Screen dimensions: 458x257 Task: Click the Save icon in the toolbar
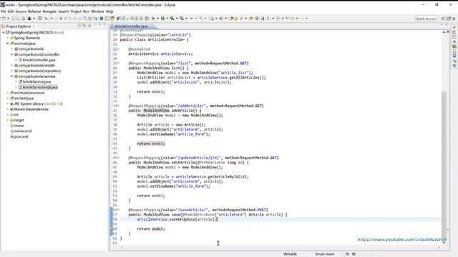pyautogui.click(x=13, y=19)
